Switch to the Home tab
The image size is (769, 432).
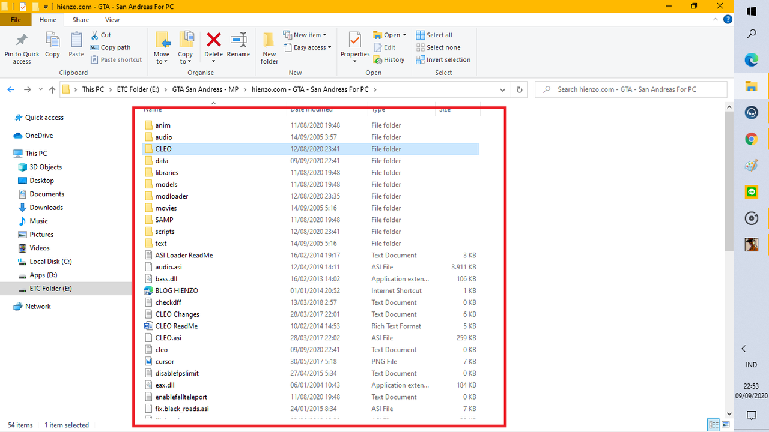point(47,20)
